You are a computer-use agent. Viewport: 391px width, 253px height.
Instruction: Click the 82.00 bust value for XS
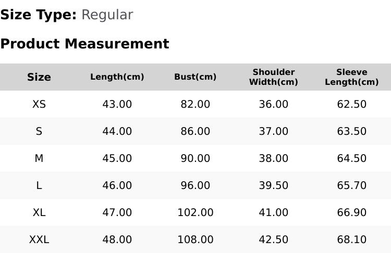[195, 104]
